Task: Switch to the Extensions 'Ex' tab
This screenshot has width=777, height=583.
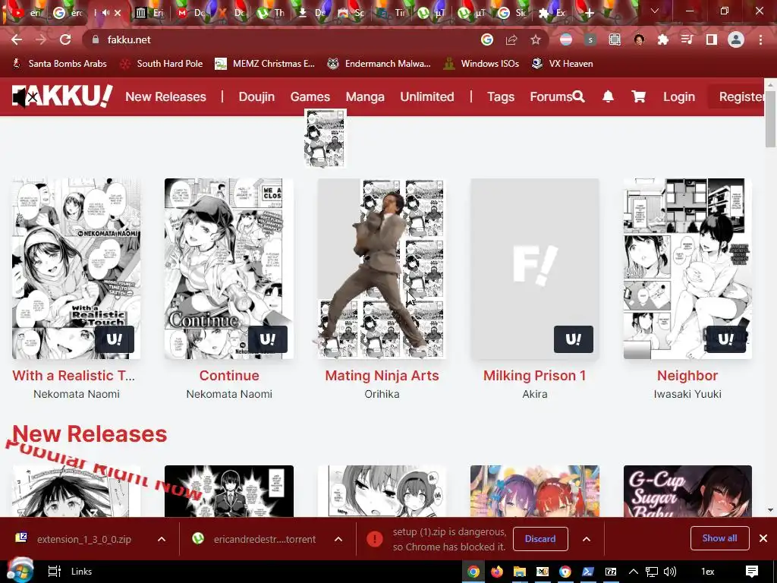Action: (551, 13)
